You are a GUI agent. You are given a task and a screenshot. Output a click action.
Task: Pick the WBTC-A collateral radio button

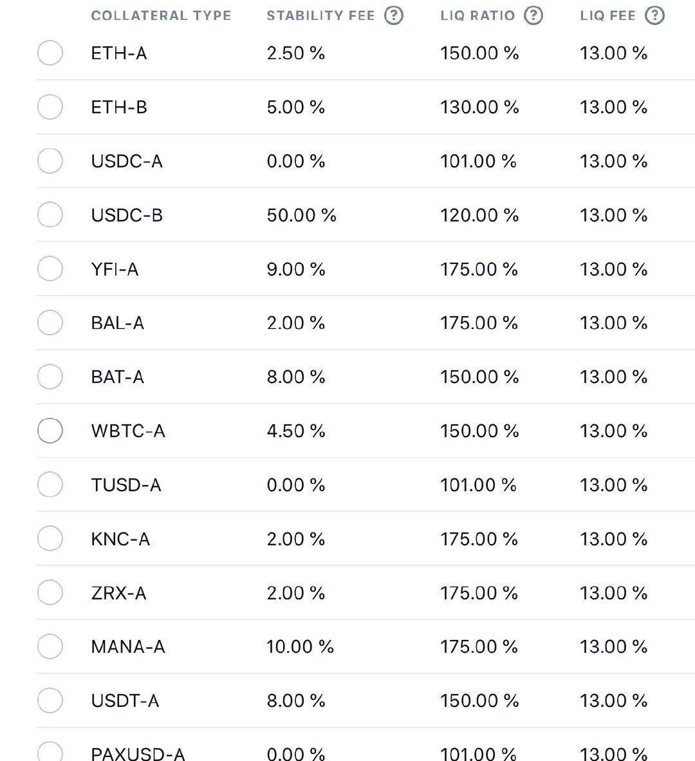[50, 431]
